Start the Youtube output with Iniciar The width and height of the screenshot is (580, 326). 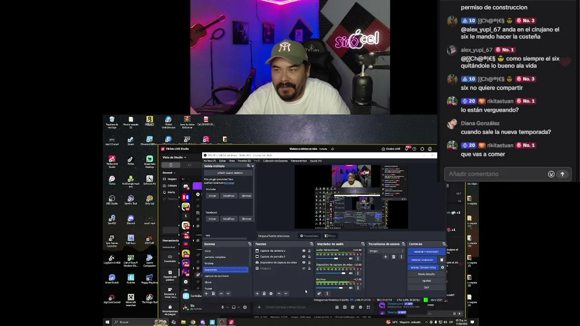tap(212, 196)
